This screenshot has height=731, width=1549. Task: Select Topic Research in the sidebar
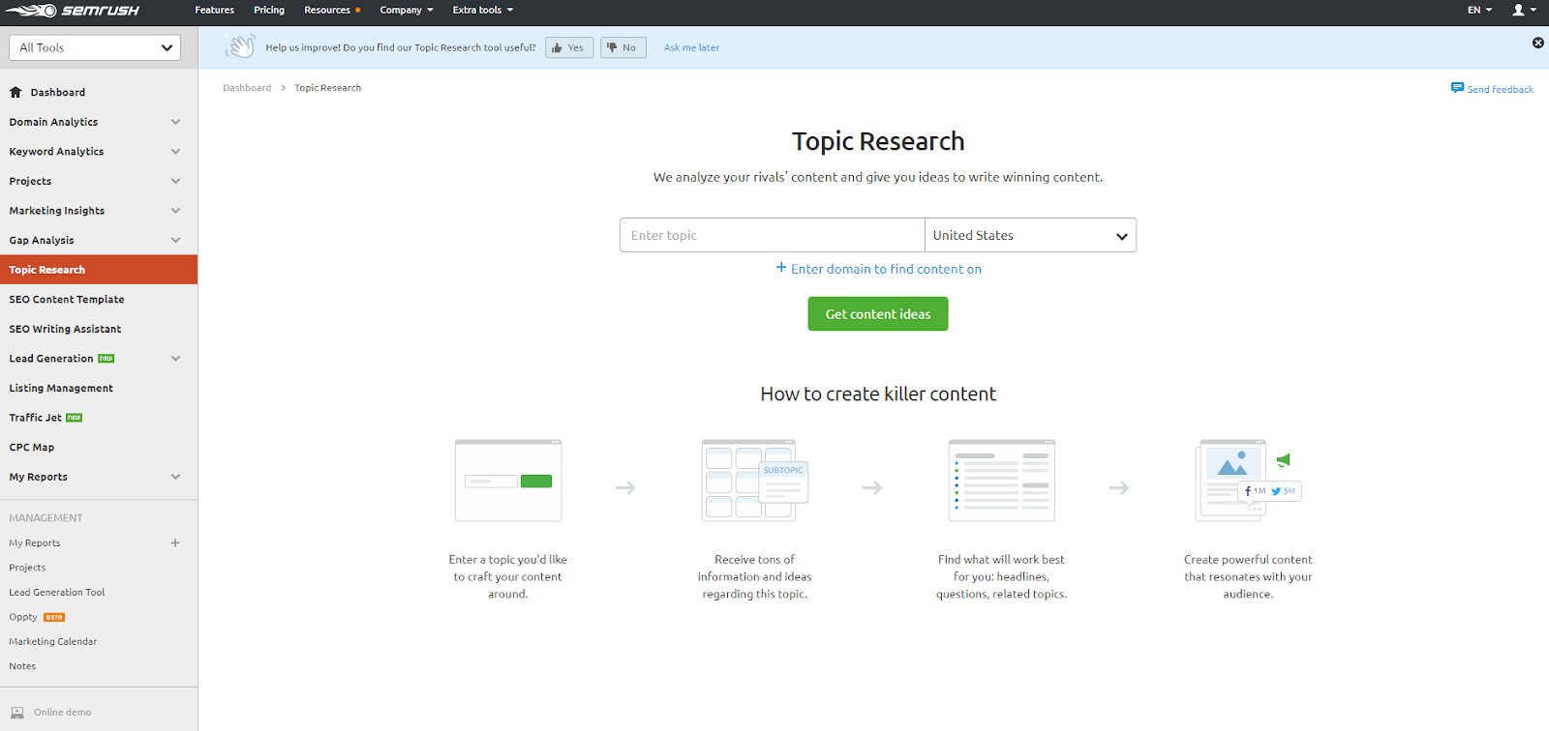[99, 270]
